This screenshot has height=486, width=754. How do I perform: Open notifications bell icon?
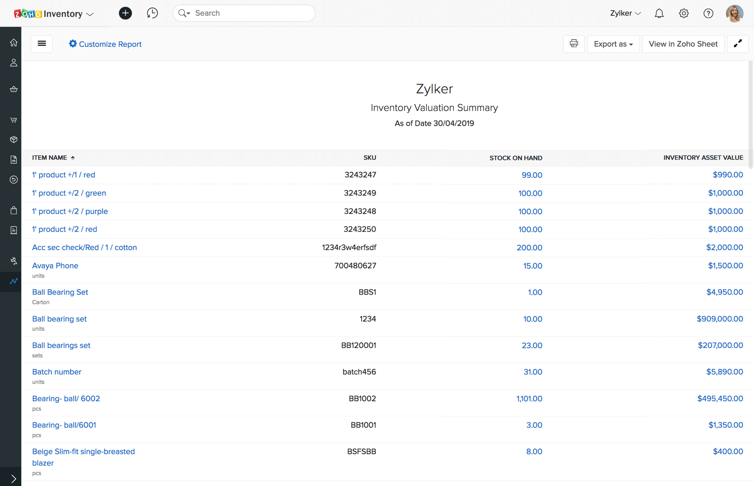tap(659, 13)
